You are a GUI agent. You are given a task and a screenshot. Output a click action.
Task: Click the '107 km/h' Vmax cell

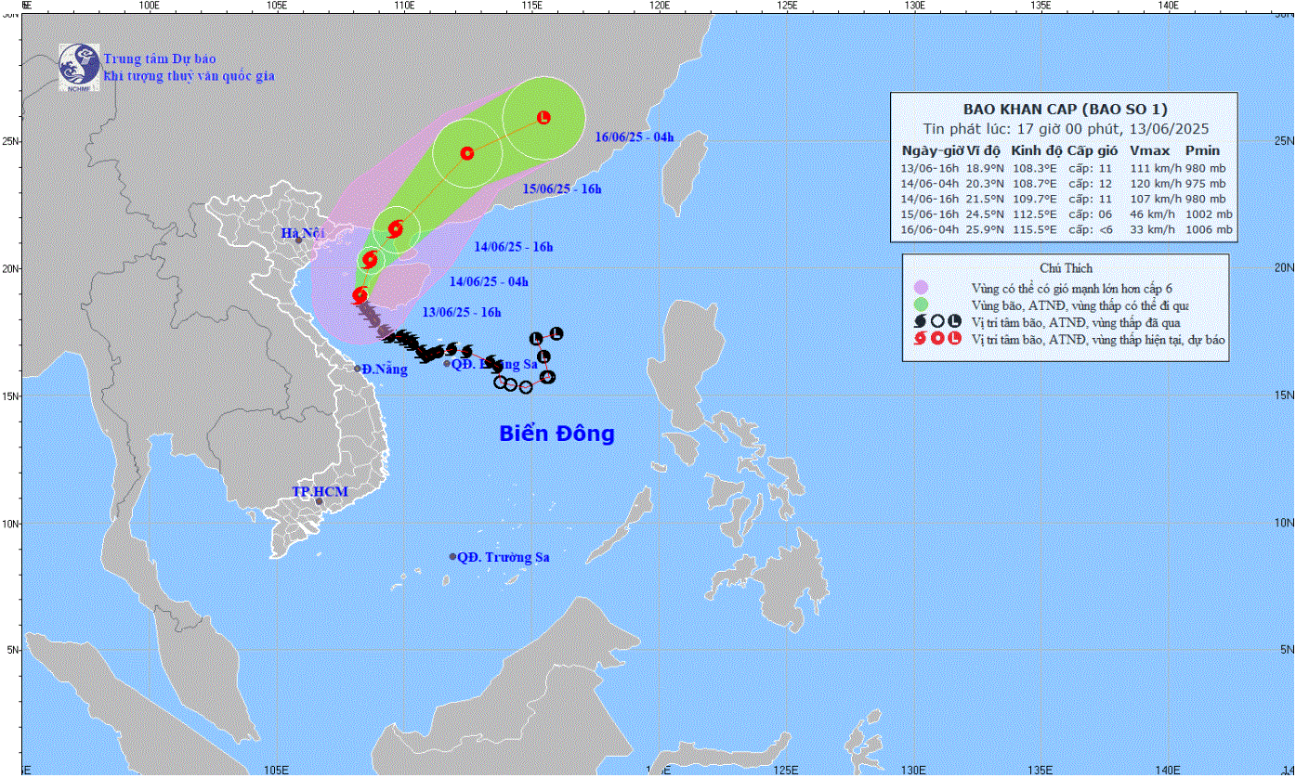pos(1154,199)
